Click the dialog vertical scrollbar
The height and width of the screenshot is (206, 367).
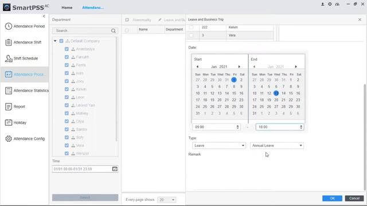[x=365, y=137]
